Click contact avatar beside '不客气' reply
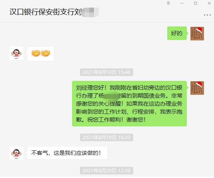 click(x=16, y=153)
